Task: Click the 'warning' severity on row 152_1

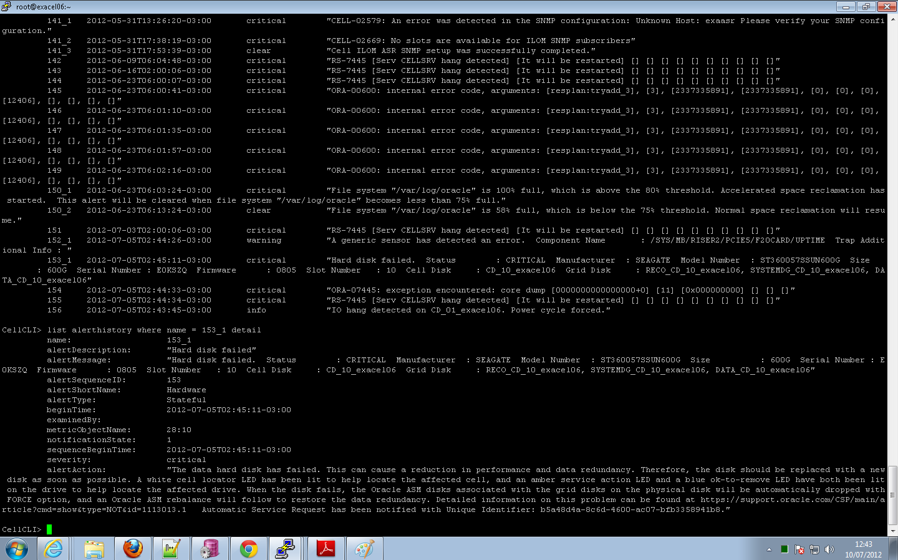Action: [x=264, y=240]
